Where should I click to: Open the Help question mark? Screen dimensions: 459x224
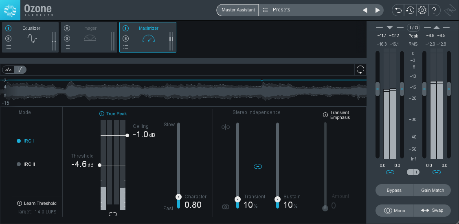pyautogui.click(x=434, y=10)
